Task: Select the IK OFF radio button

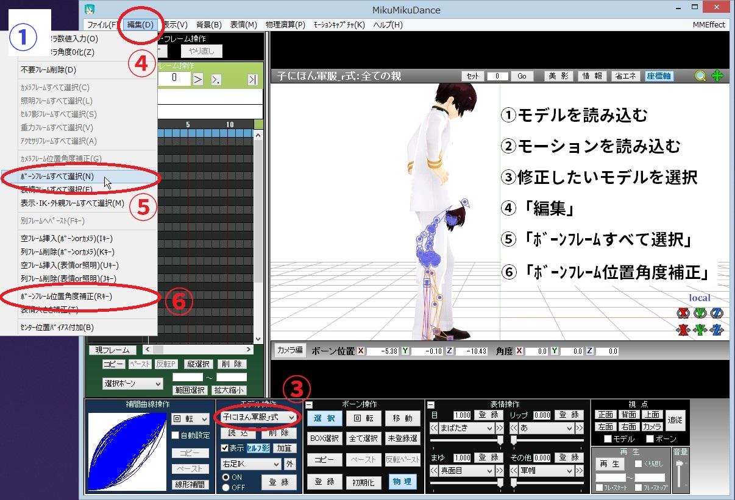Action: pyautogui.click(x=225, y=487)
